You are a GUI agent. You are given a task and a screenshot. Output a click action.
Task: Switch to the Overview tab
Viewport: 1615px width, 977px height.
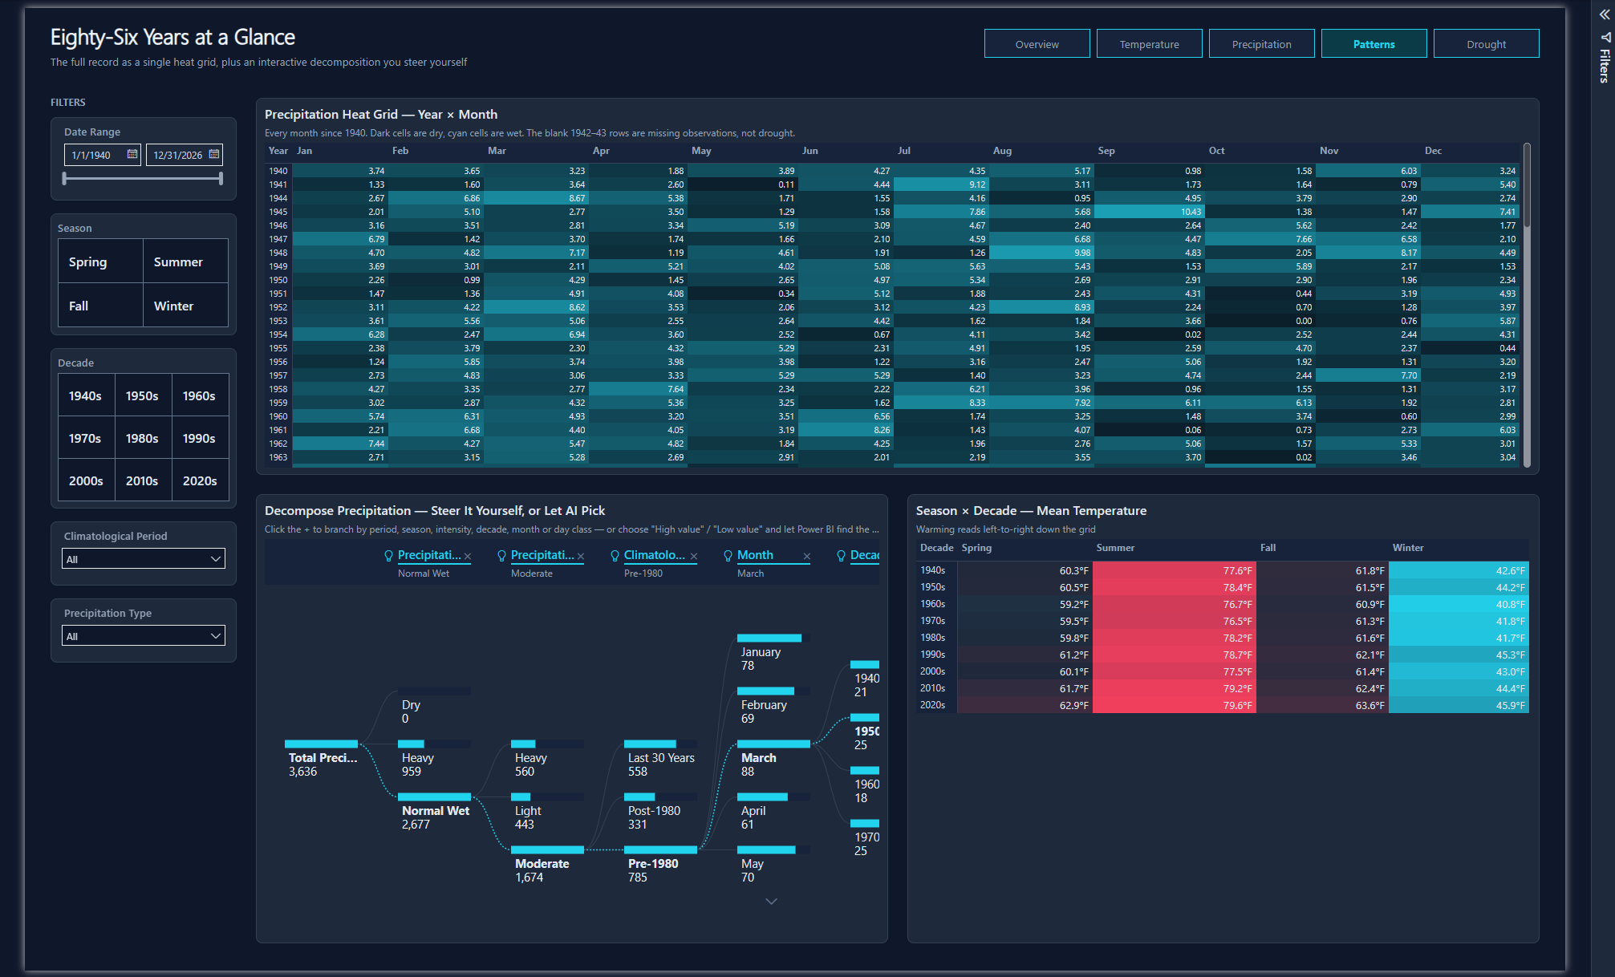1037,43
